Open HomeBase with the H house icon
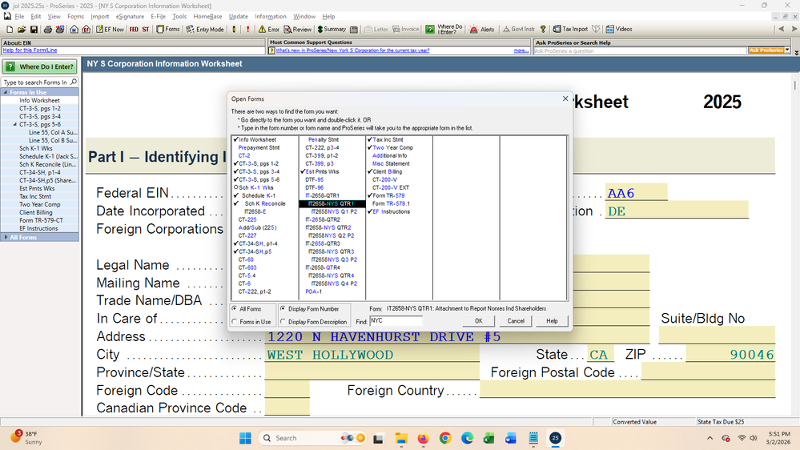 [x=74, y=30]
